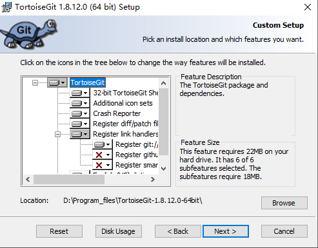The height and width of the screenshot is (248, 318).
Task: Collapse the Register link handlers node
Action: coord(57,135)
